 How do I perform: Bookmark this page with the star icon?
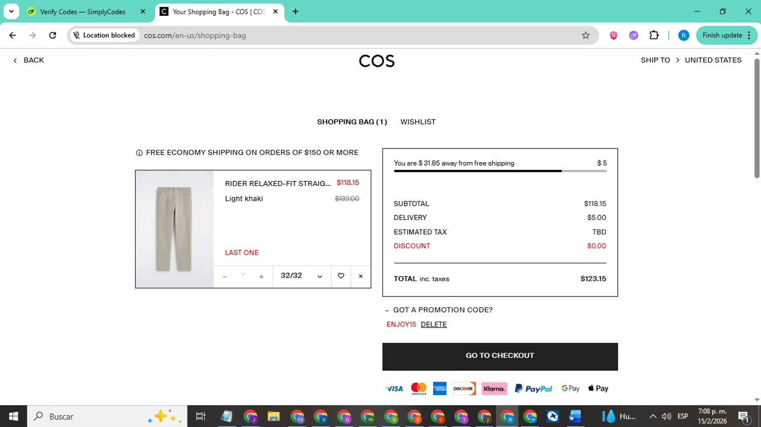coord(585,35)
